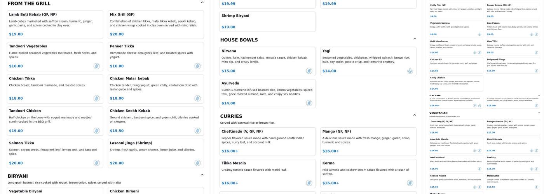Click gluten-free icon on Ayurveda bowl card
544x194 pixels.
tap(309, 103)
